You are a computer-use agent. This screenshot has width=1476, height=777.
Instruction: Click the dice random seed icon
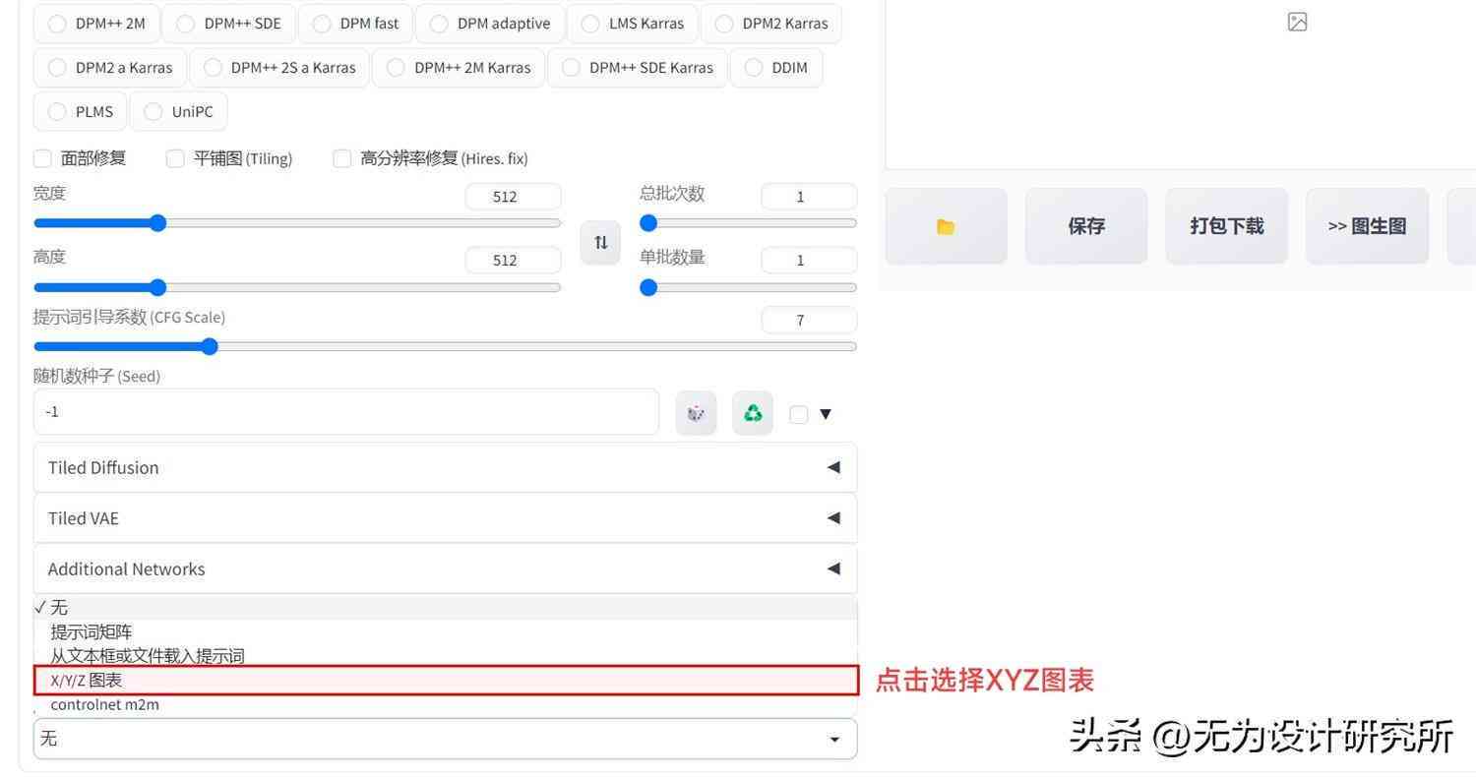coord(696,413)
